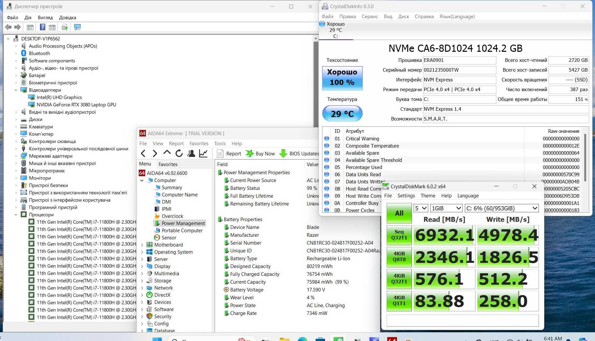Open the test count dropdown showing 5
Image resolution: width=595 pixels, height=341 pixels.
pyautogui.click(x=420, y=208)
